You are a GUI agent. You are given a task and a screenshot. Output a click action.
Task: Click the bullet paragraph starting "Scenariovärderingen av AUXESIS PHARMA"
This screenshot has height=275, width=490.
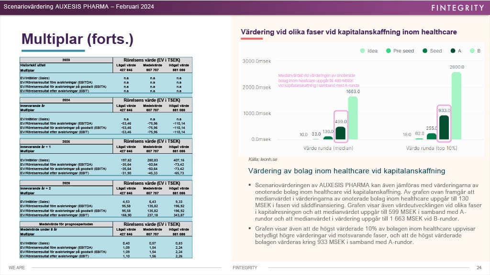[368, 202]
